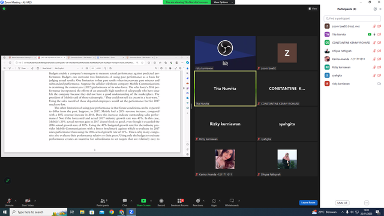Click the Zoom icon on the taskbar
The image size is (384, 216).
[131, 212]
